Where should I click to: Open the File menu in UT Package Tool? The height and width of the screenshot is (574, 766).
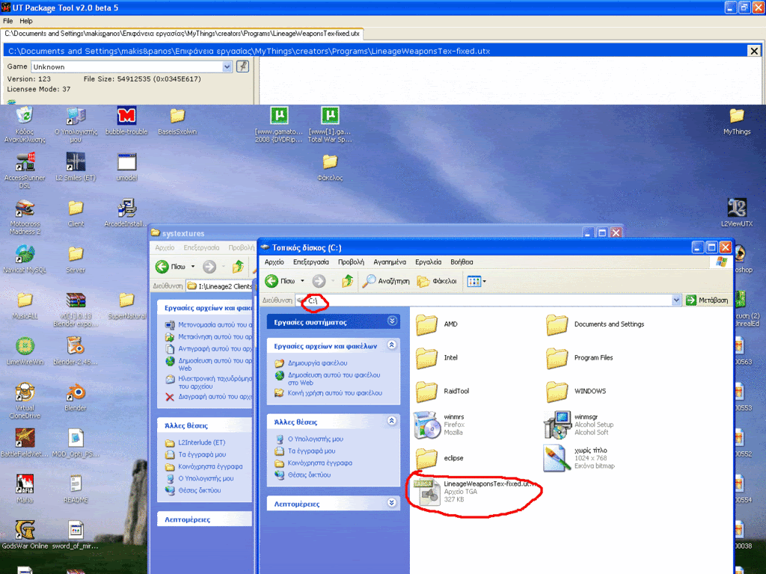[x=8, y=21]
